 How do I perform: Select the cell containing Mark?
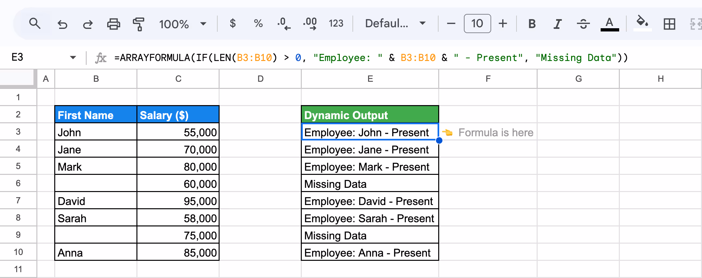(x=96, y=166)
